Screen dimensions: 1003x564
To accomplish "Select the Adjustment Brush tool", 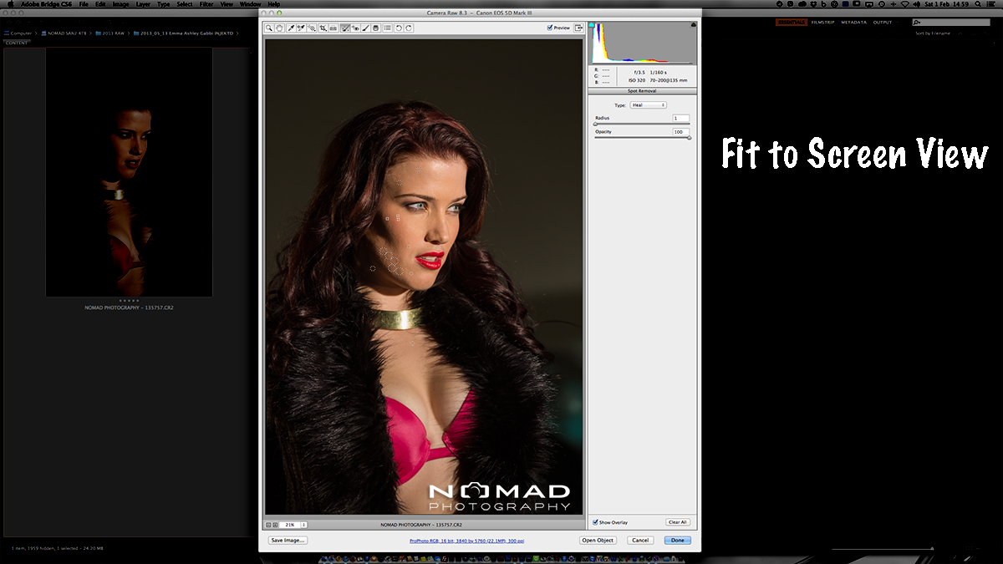I will [365, 28].
